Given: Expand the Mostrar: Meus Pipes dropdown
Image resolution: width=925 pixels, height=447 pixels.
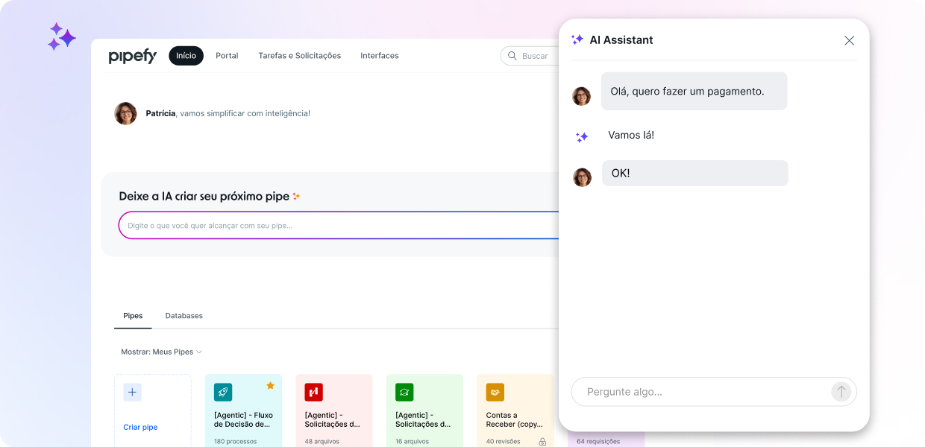Looking at the screenshot, I should (x=162, y=352).
